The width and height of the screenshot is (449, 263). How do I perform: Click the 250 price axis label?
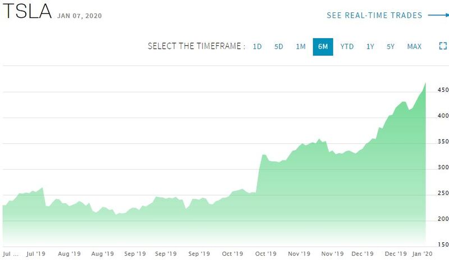coord(443,193)
